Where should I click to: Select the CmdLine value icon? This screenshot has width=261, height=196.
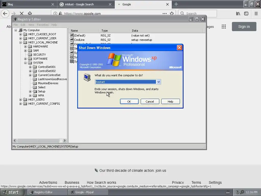click(72, 40)
